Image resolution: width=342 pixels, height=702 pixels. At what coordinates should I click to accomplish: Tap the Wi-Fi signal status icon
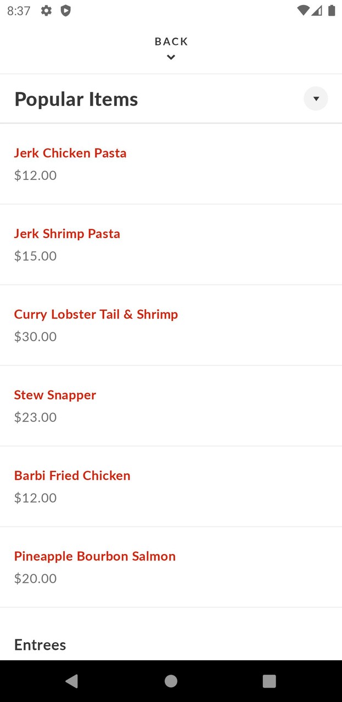(302, 10)
